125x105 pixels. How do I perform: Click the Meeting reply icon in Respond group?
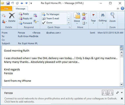[x=35, y=15]
